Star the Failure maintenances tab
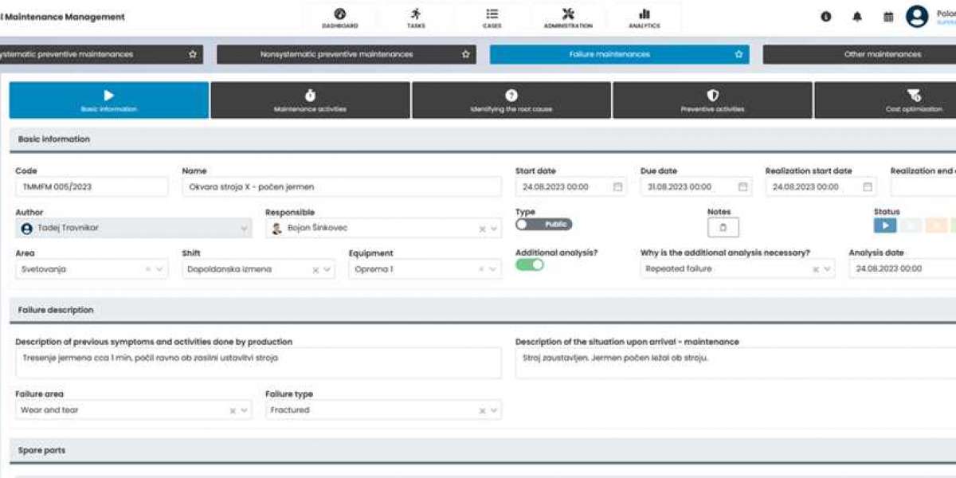Screen dimensions: 956x478 point(739,54)
